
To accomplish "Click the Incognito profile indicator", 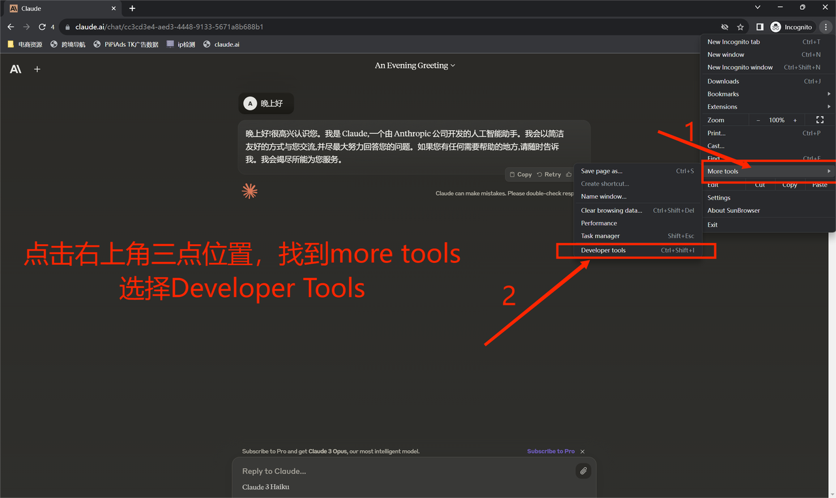I will coord(792,27).
